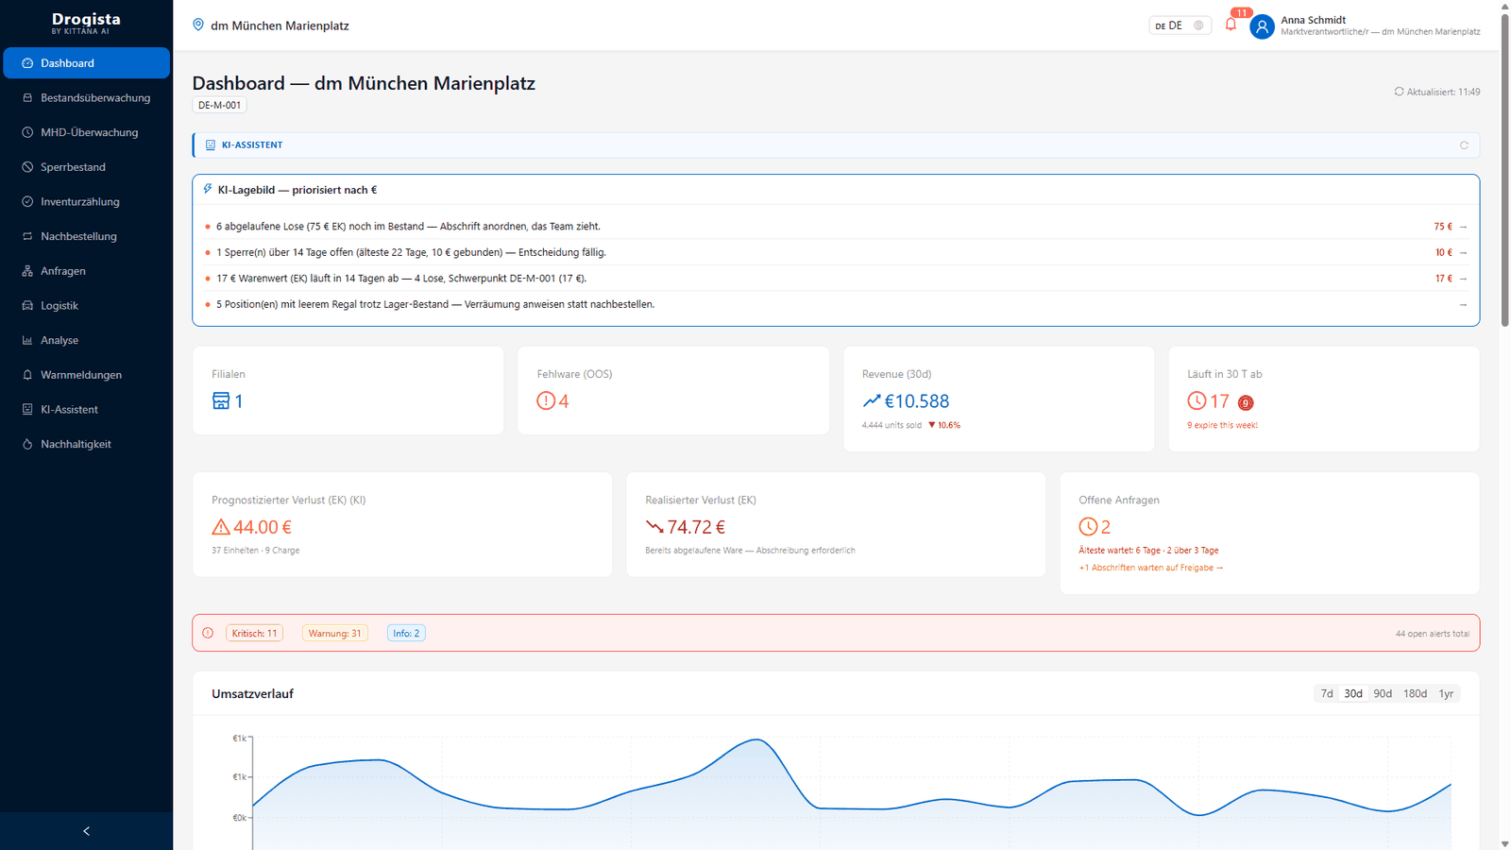Click the red 9 badge on expiry card
1511x850 pixels.
(1246, 403)
